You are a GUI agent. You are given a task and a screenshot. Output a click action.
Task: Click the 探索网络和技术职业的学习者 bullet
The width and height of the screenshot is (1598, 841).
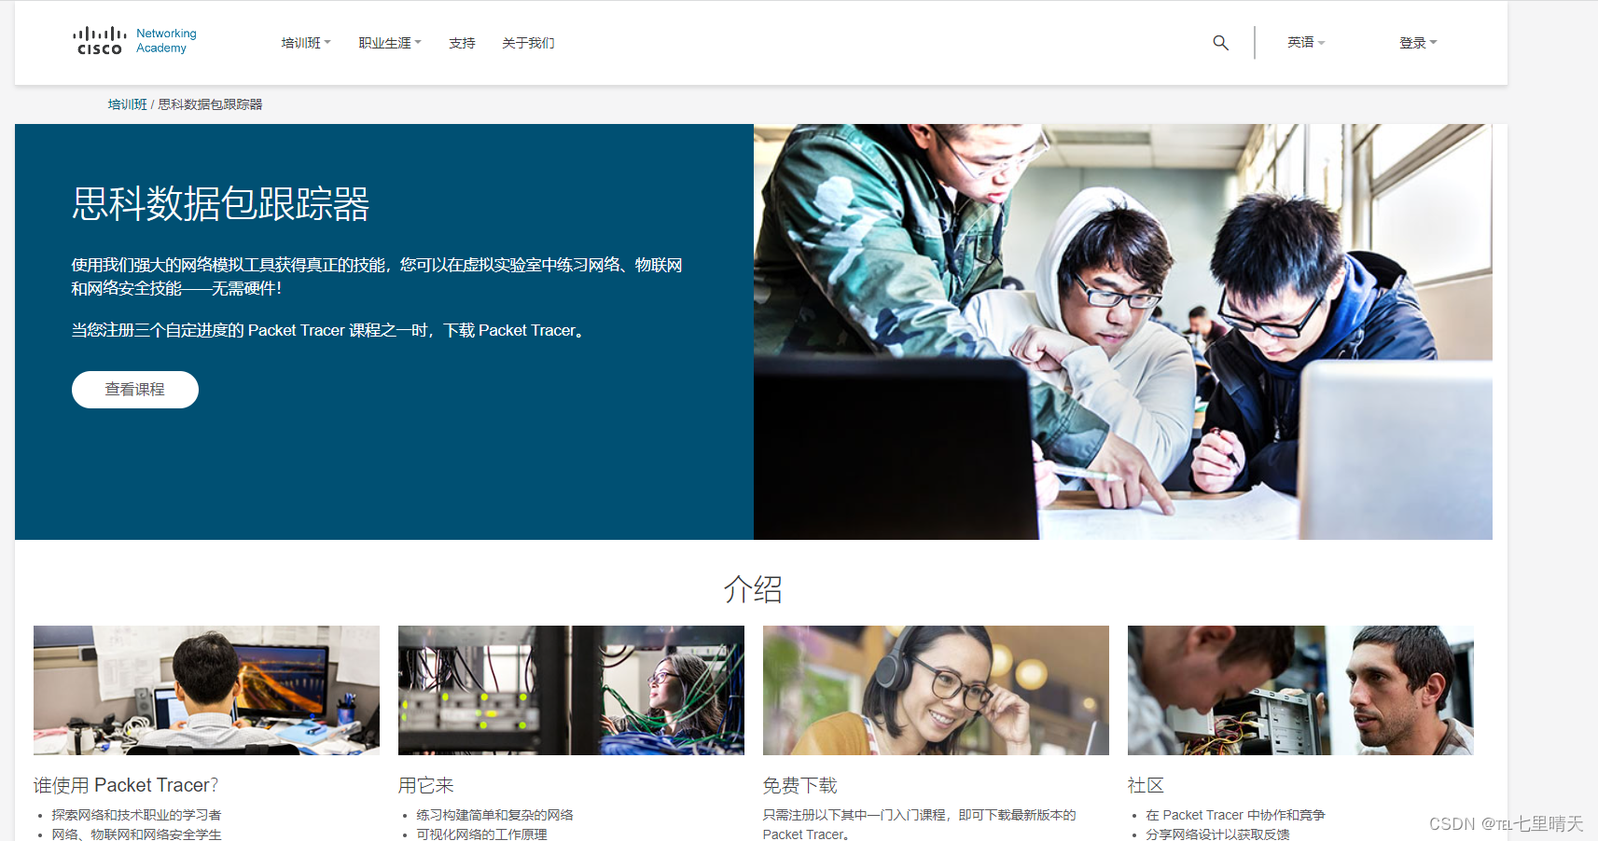pyautogui.click(x=136, y=815)
